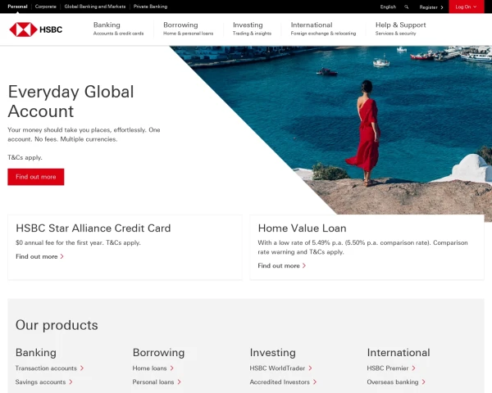Click arrow beside Personal loans
Image resolution: width=492 pixels, height=393 pixels.
click(179, 382)
